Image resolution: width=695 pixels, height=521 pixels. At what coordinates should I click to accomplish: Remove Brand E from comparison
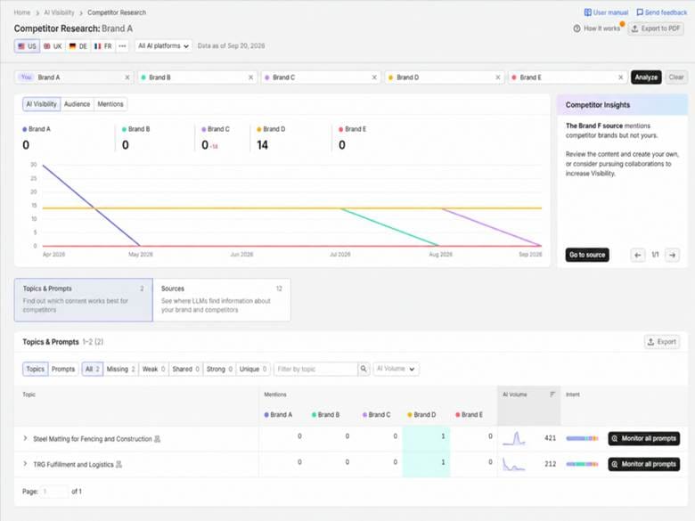620,77
